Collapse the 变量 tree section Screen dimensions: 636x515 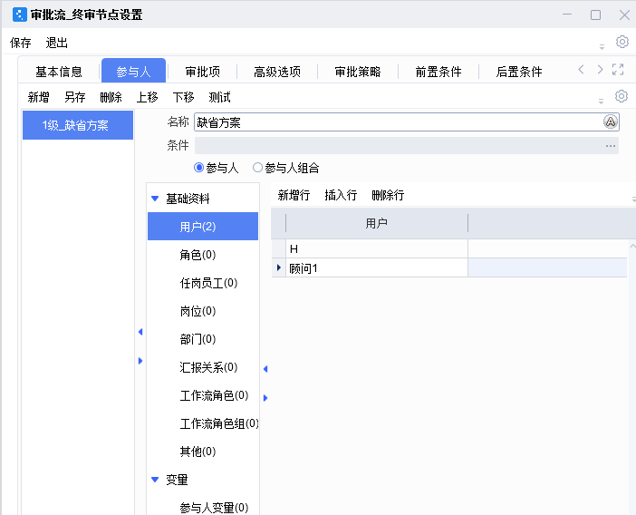coord(155,480)
